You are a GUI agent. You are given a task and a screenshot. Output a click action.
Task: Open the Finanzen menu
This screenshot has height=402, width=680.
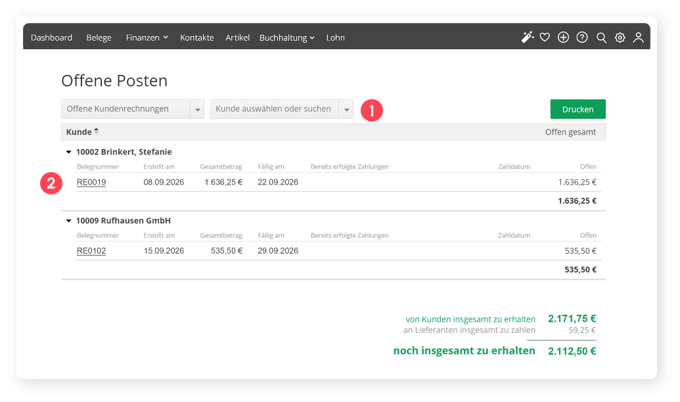[147, 37]
